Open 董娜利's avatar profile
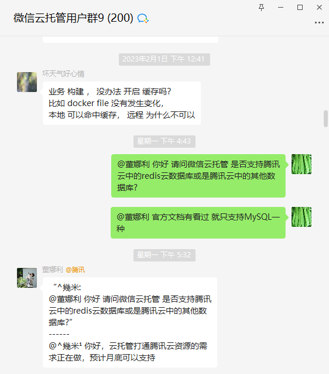The height and width of the screenshot is (374, 329). (x=27, y=278)
